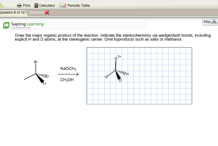The width and height of the screenshot is (218, 146).
Task: Click the central stereocenter carbon in canvas
Action: (x=115, y=70)
